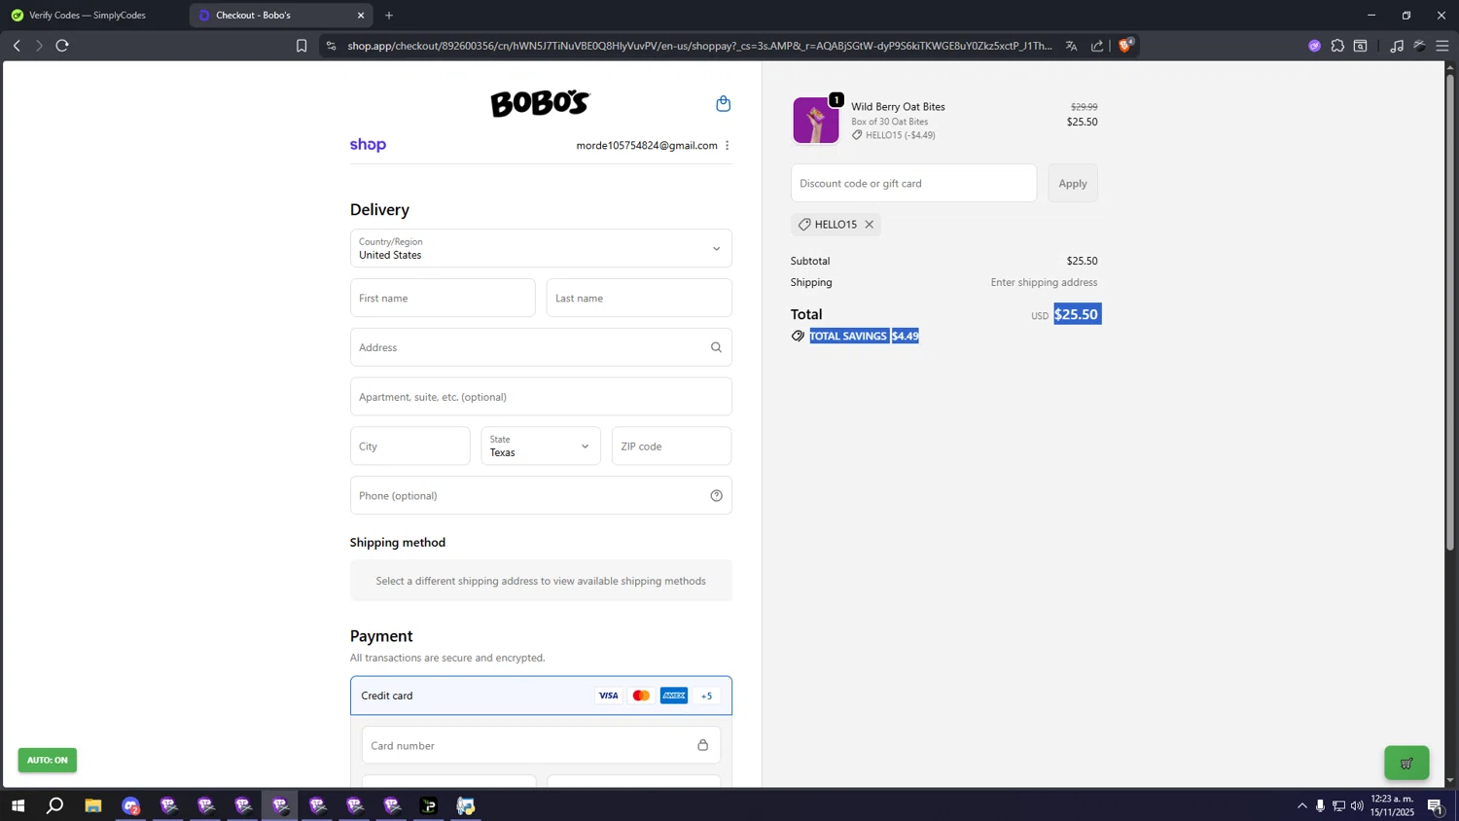Click the system volume speaker icon
1459x821 pixels.
click(x=1357, y=805)
